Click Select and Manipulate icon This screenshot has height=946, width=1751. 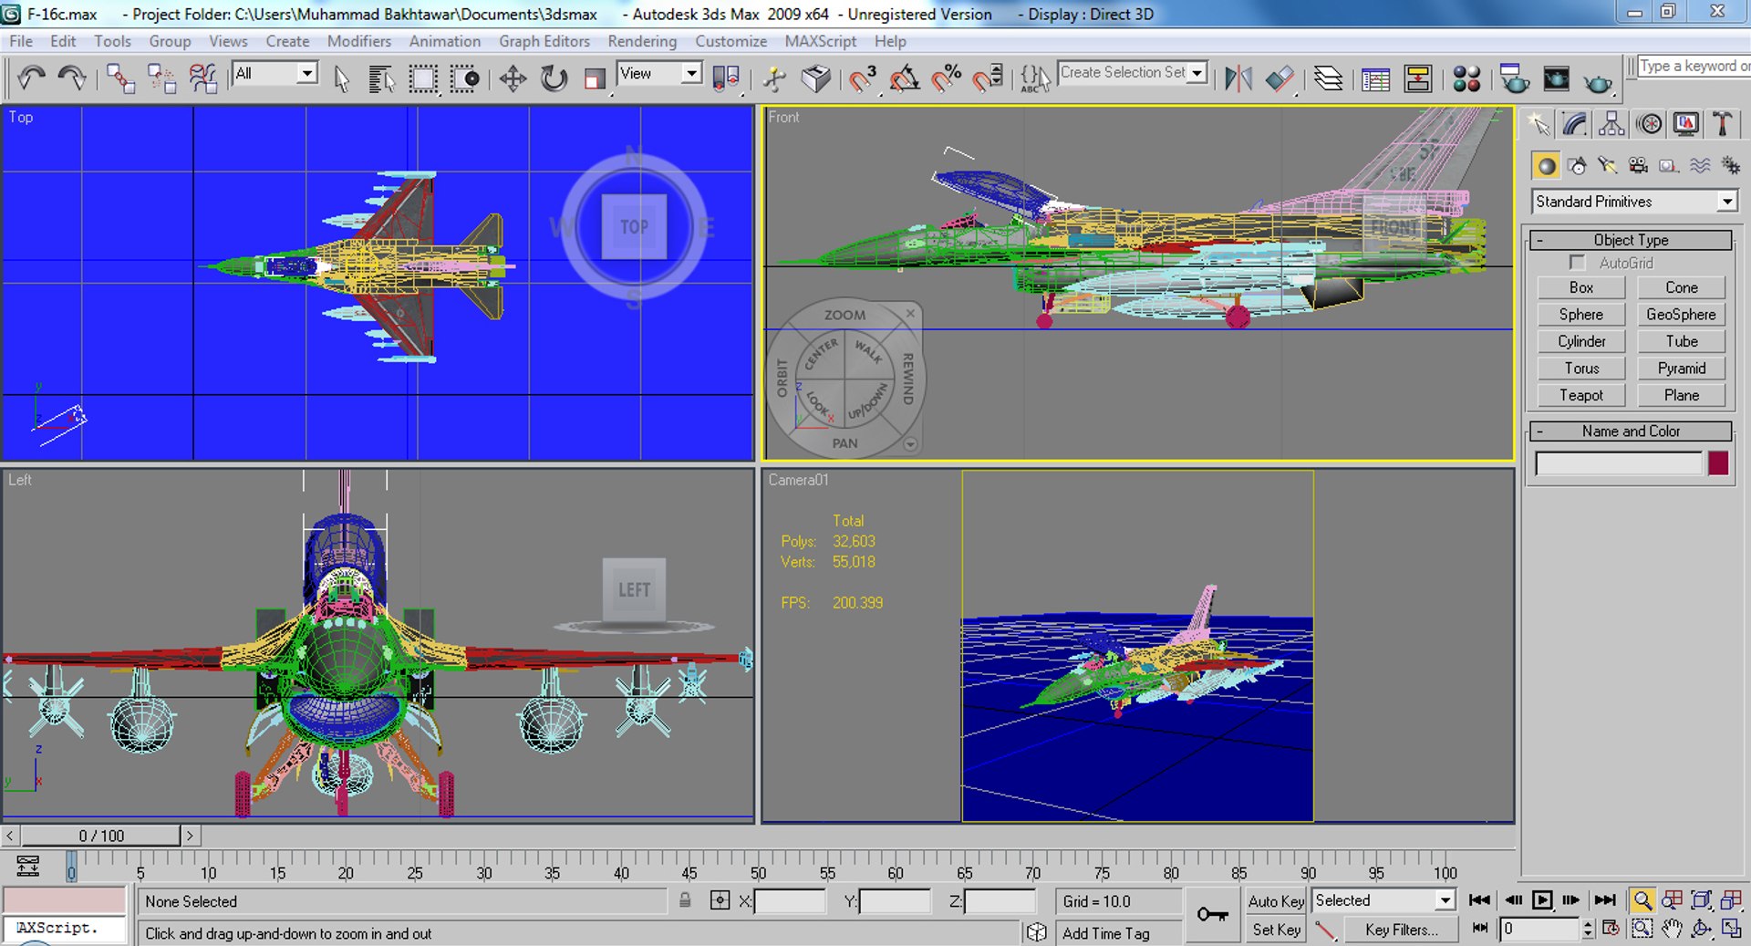(x=774, y=79)
